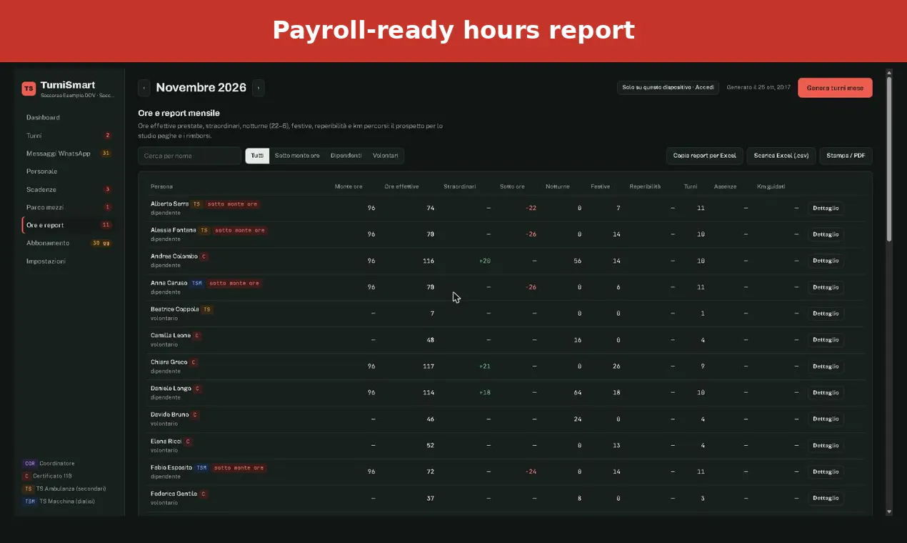Viewport: 907px width, 543px height.
Task: Open Dettaglio for Camilla Leone
Action: [x=826, y=340]
